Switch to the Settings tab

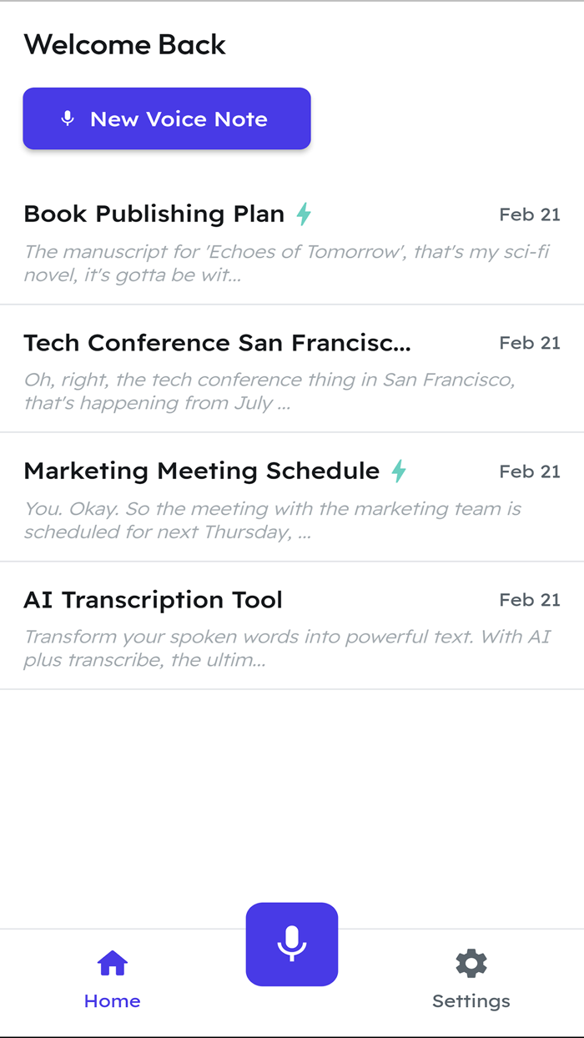pos(471,980)
